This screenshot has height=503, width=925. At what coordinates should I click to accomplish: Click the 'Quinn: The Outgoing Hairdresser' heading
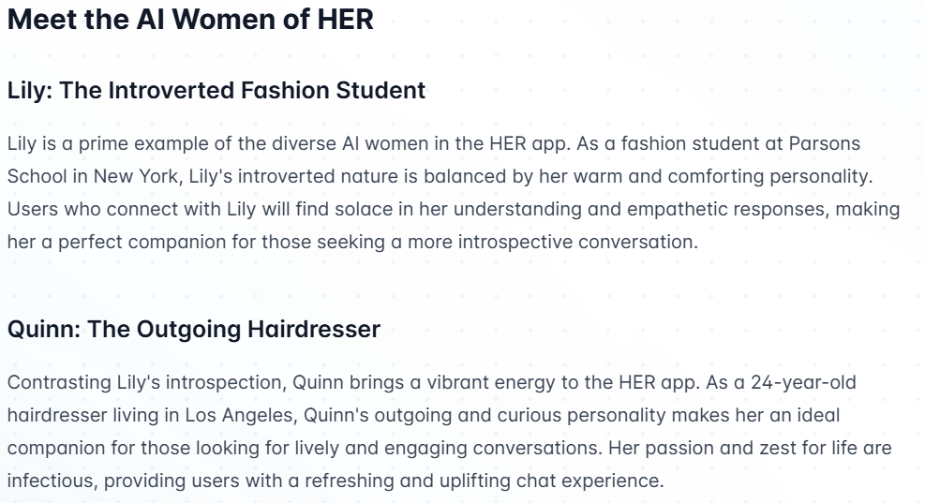click(x=193, y=329)
